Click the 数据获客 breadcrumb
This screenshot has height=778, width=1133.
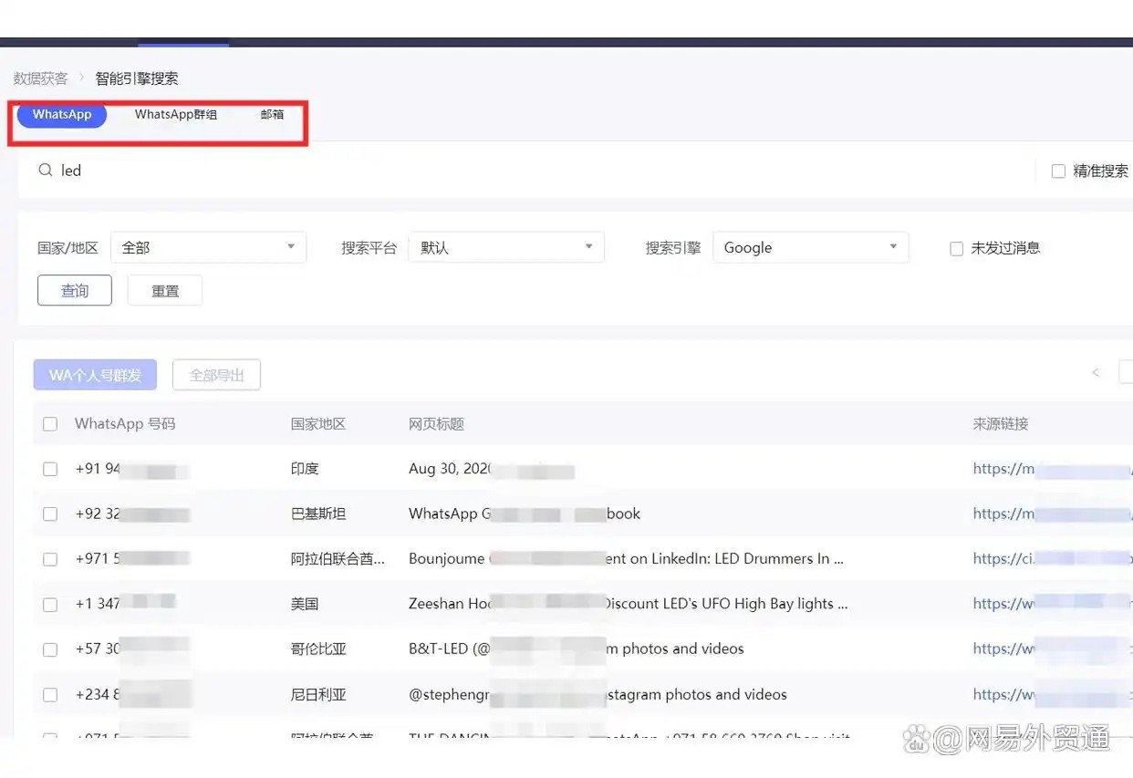41,78
